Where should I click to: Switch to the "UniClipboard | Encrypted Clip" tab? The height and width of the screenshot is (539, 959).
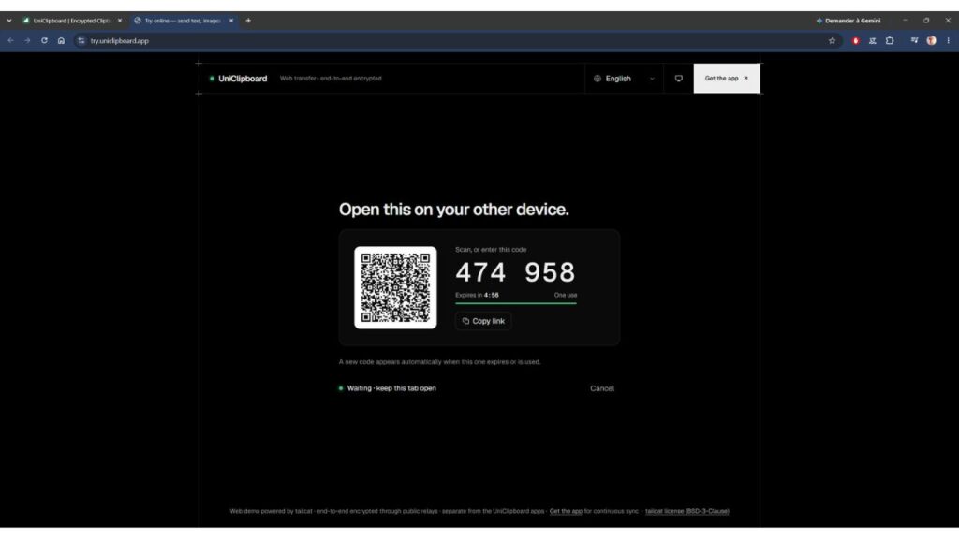[71, 21]
